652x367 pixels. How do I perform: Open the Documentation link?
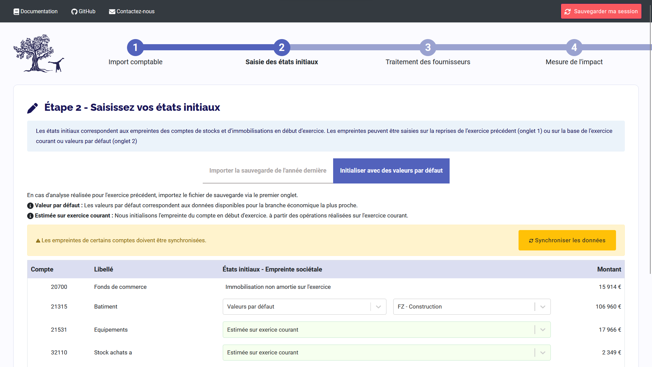36,12
